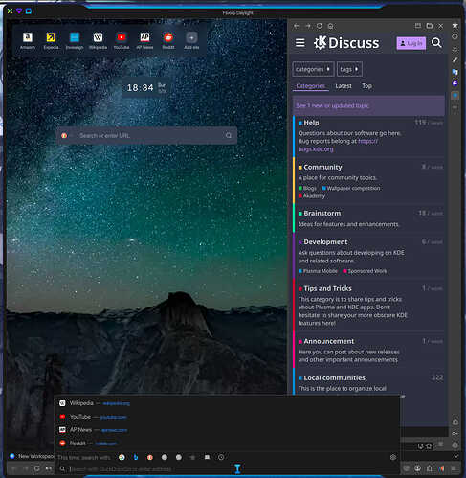The image size is (466, 478).
Task: Open search settings gear in suggestions
Action: click(x=393, y=457)
